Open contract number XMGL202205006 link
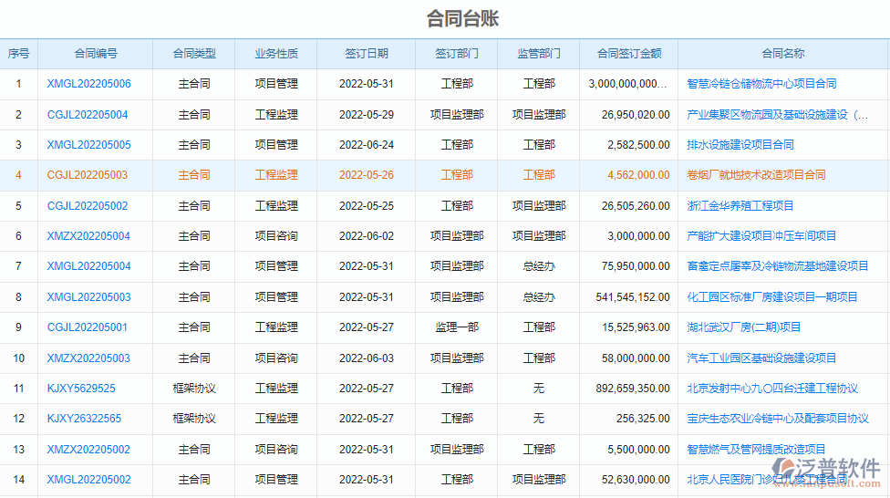890x498 pixels. (x=88, y=84)
